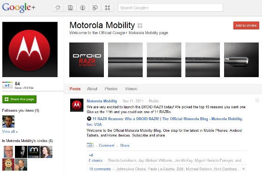Open the Photos toolbar icon

[70, 7]
